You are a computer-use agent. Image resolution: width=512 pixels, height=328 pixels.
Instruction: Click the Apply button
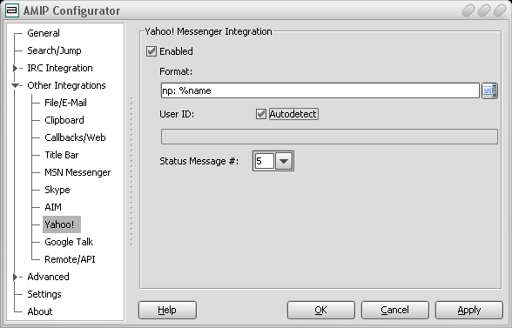(469, 310)
